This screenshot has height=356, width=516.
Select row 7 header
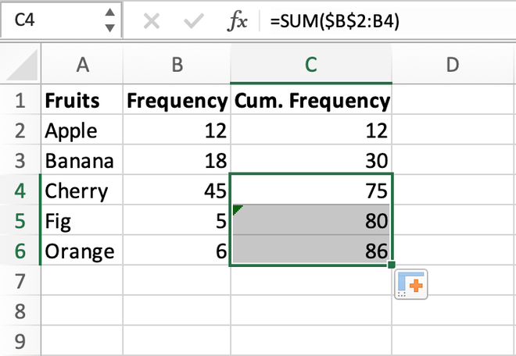[20, 280]
